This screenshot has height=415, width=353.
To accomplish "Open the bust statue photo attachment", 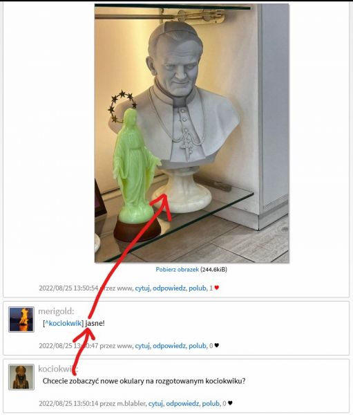I will (x=192, y=133).
